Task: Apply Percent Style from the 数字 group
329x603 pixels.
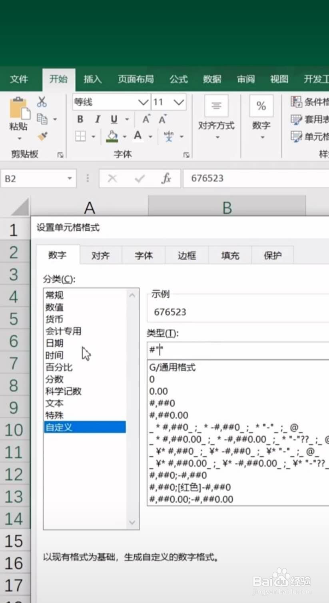Action: 261,106
